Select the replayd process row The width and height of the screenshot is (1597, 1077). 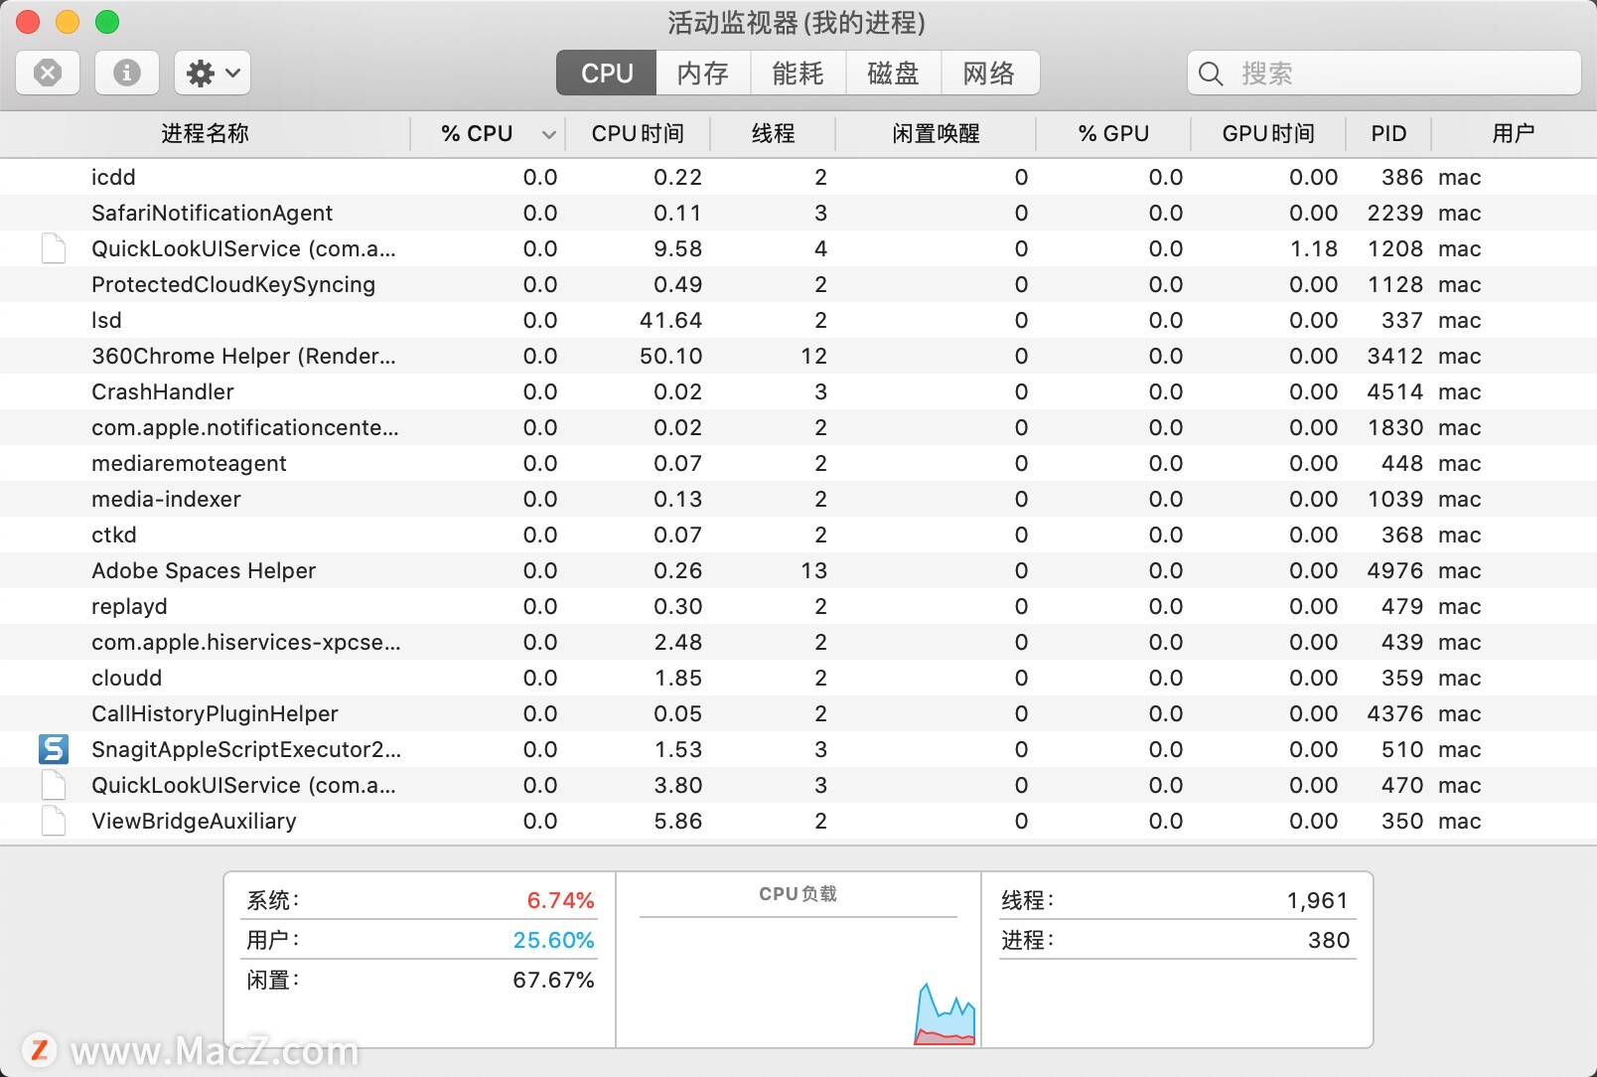(798, 606)
